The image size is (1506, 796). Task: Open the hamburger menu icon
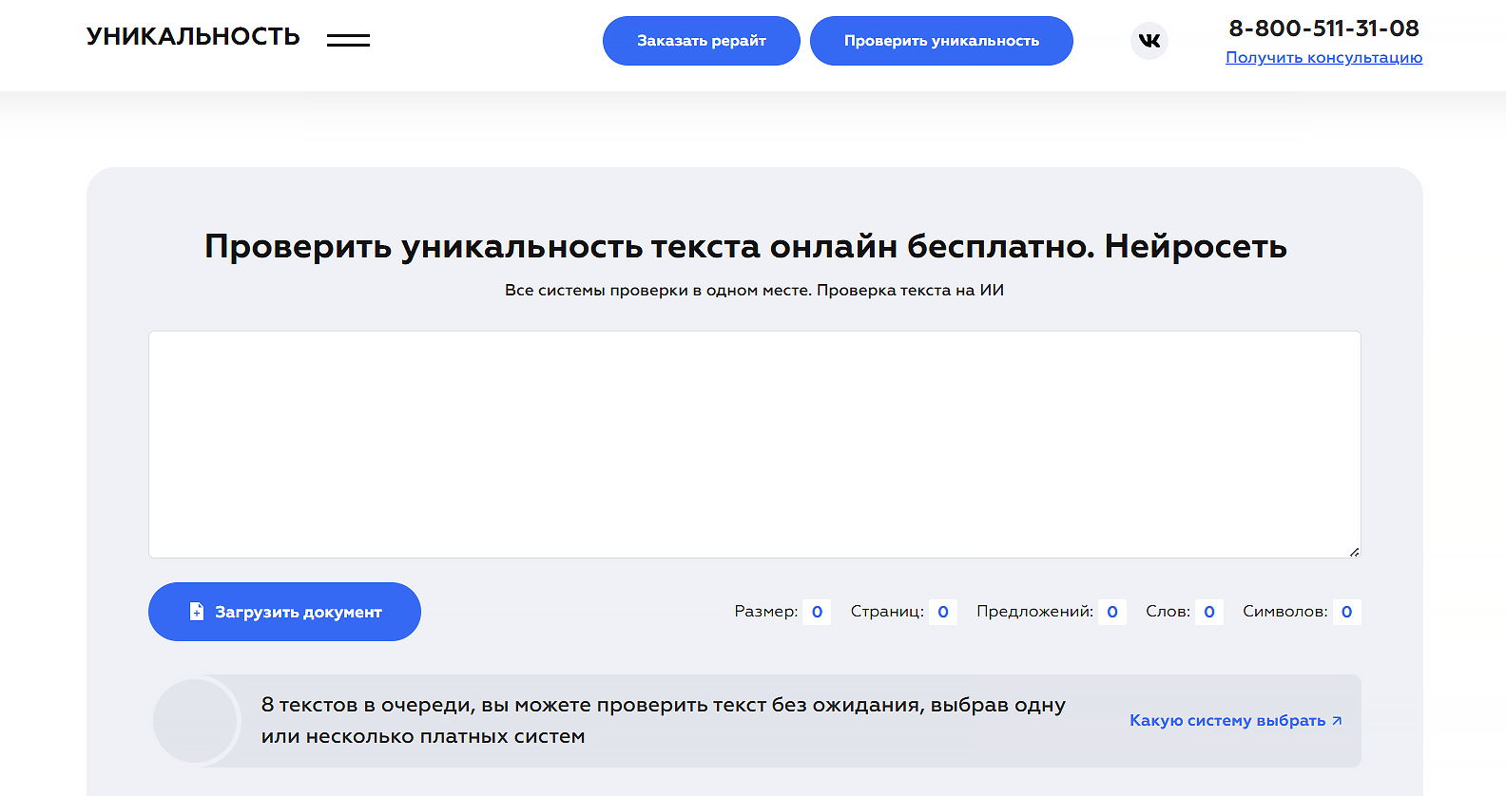point(348,40)
